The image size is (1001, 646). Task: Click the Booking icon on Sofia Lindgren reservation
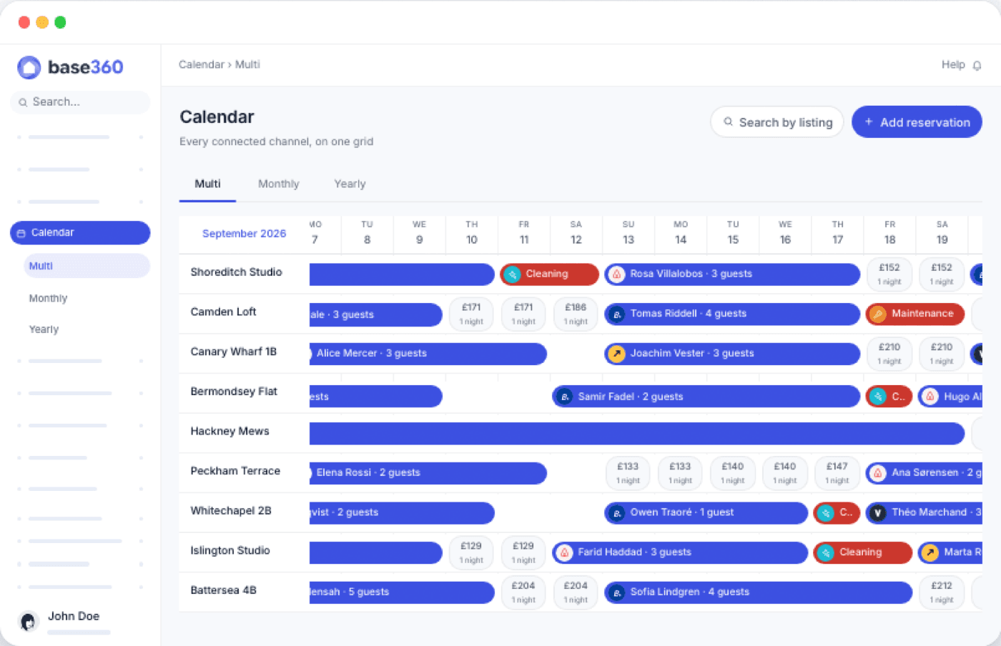tap(616, 592)
